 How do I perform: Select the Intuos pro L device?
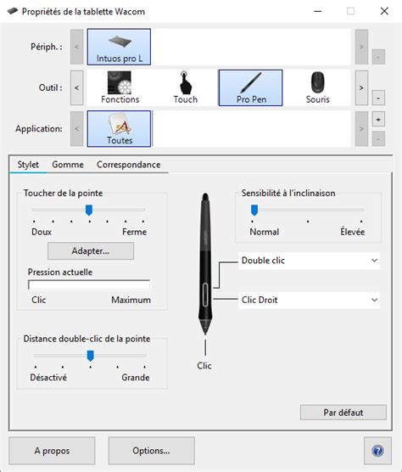point(119,47)
